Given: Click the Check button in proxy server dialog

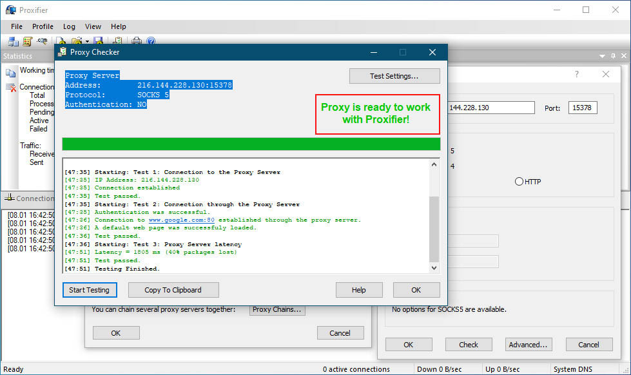Looking at the screenshot, I should [x=469, y=345].
